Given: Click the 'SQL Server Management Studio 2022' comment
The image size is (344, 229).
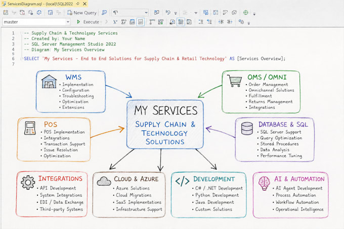Looking at the screenshot, I should click(x=74, y=44).
